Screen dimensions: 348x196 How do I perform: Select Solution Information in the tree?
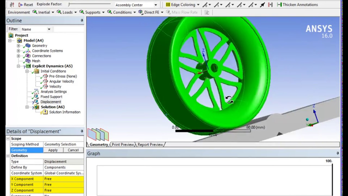(65, 112)
